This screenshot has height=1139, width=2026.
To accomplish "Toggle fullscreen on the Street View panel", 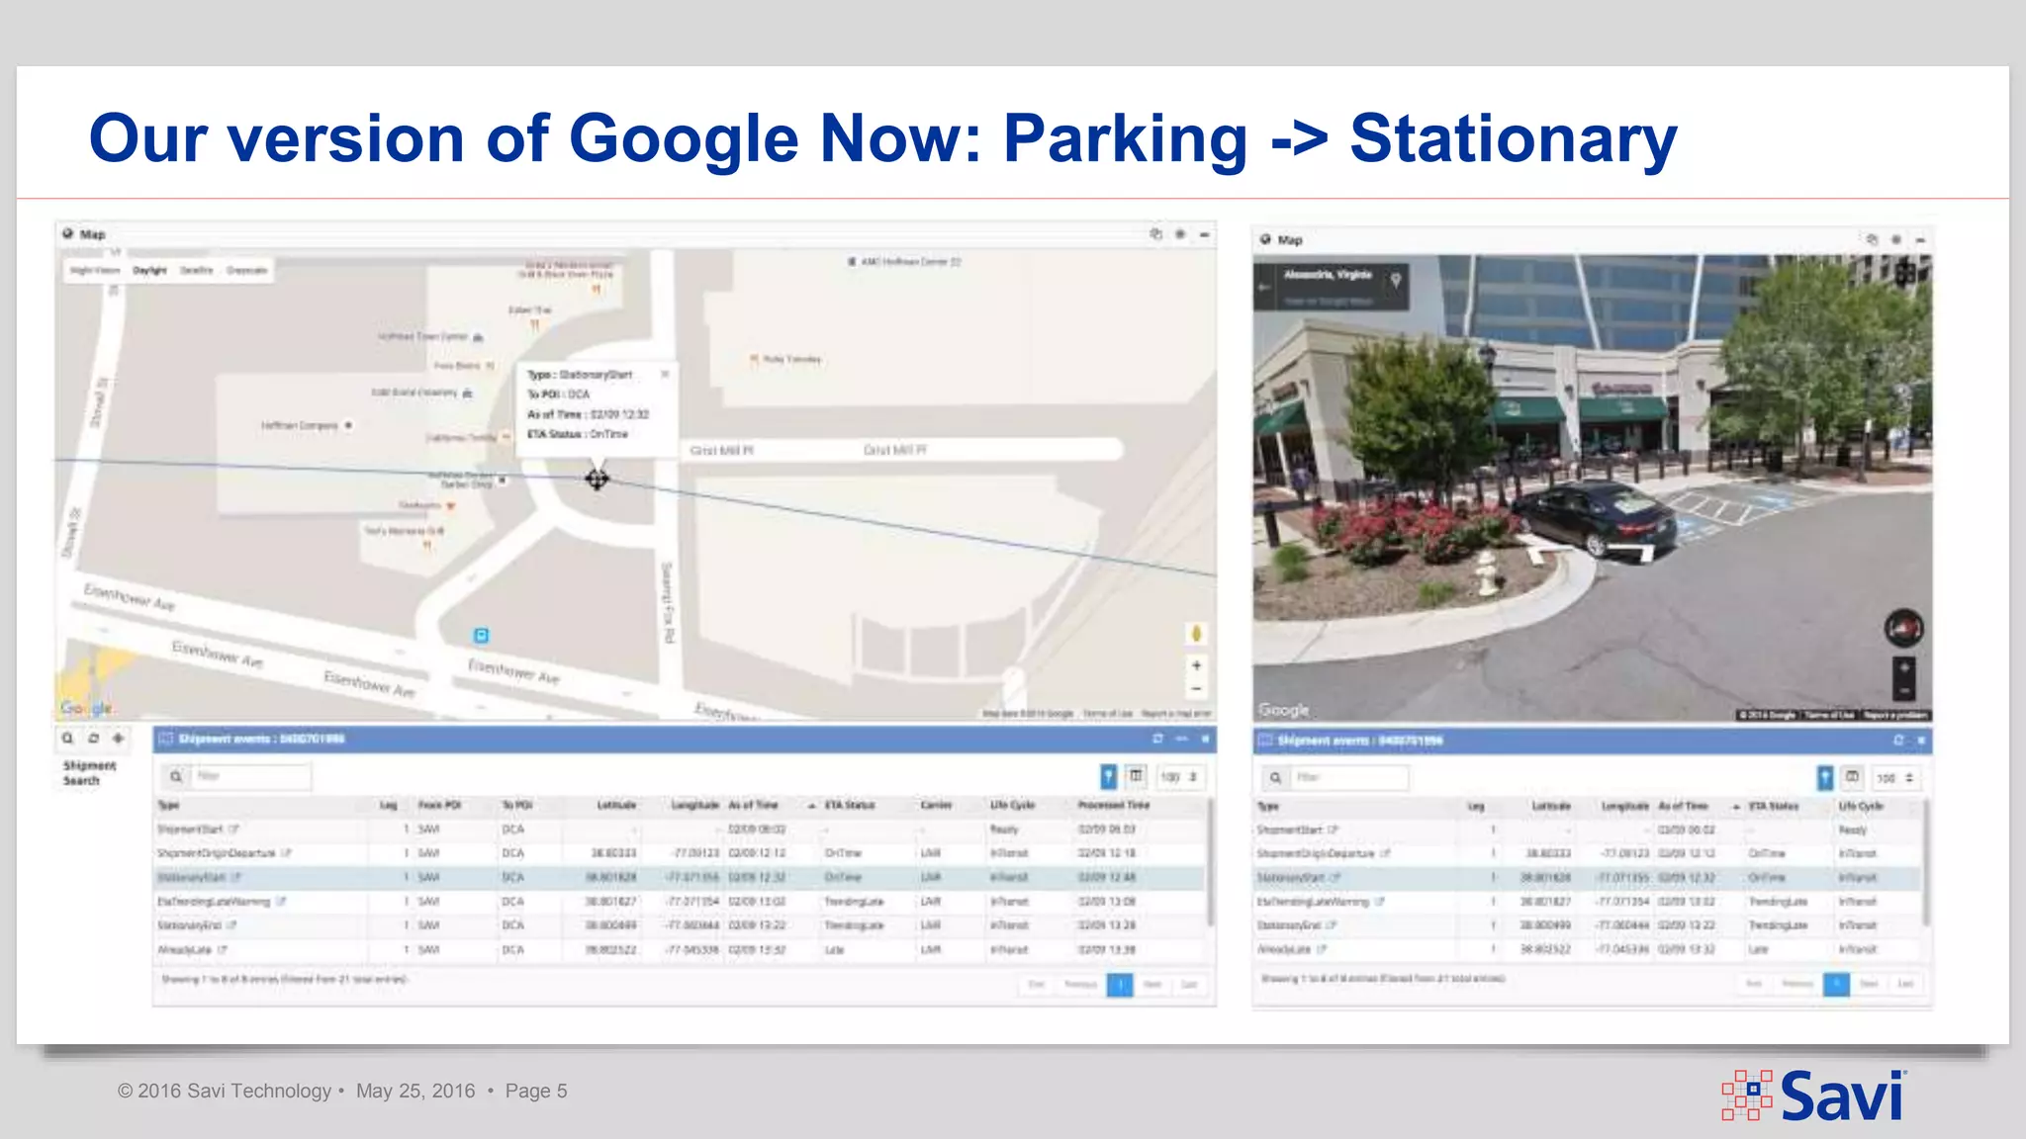I will click(1905, 273).
